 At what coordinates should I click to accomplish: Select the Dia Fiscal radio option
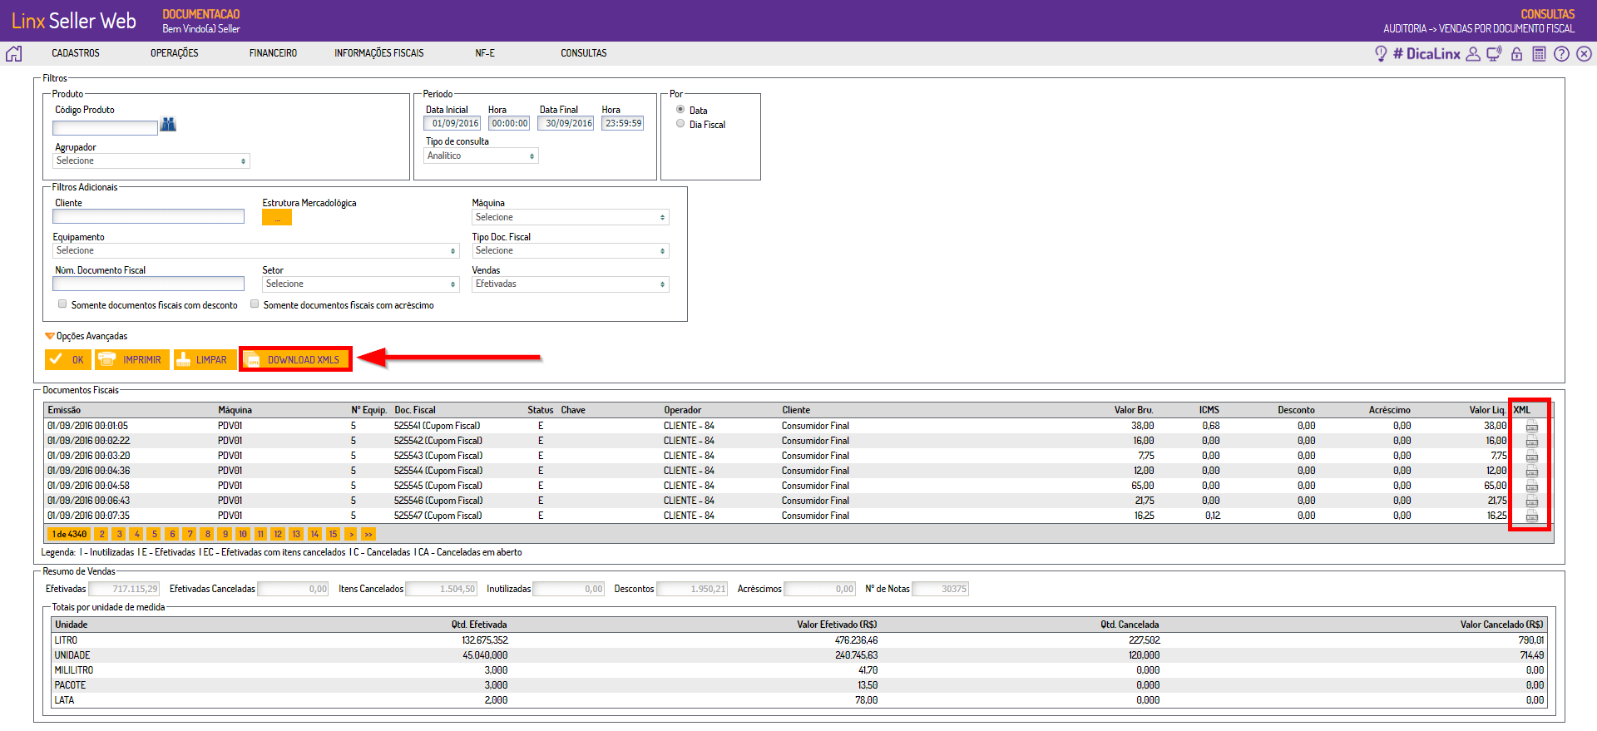pos(680,124)
